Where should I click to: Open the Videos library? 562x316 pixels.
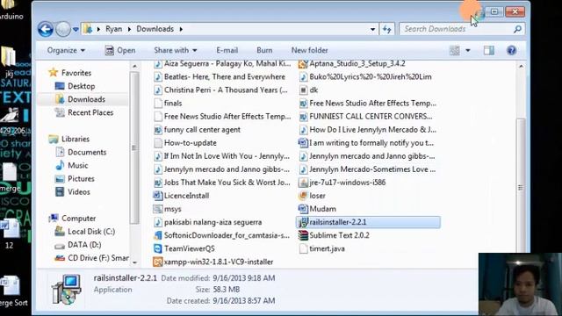tap(79, 192)
